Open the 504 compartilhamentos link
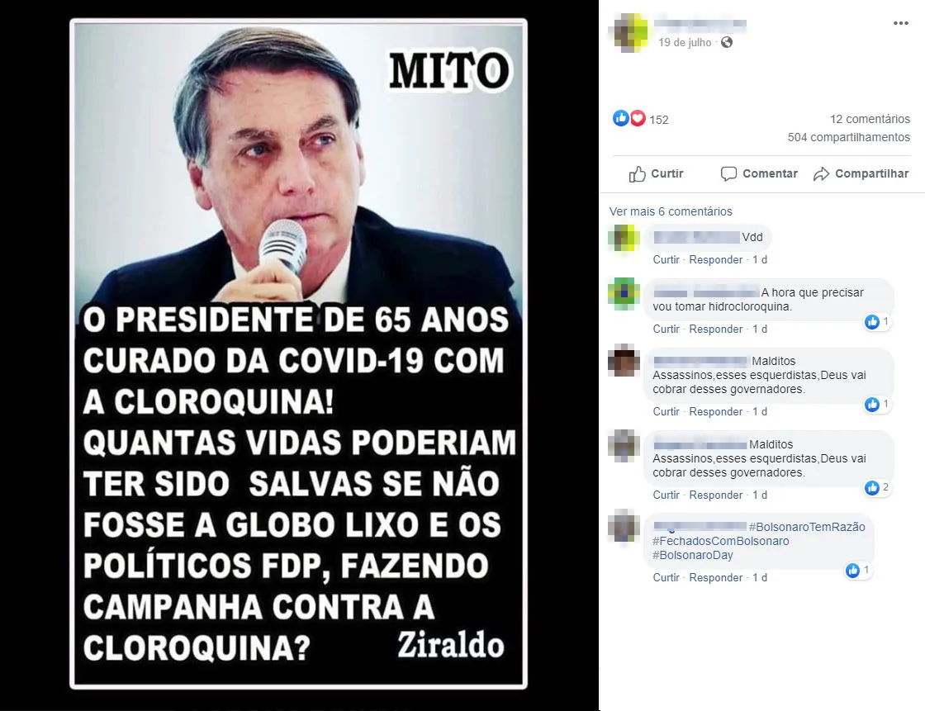This screenshot has height=711, width=925. [x=848, y=137]
